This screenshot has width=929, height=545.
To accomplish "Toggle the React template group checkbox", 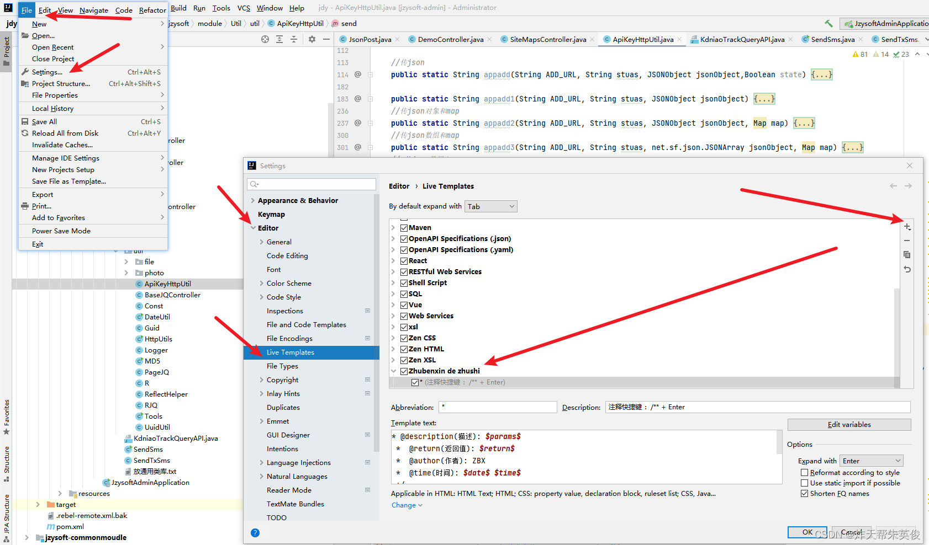I will point(404,261).
